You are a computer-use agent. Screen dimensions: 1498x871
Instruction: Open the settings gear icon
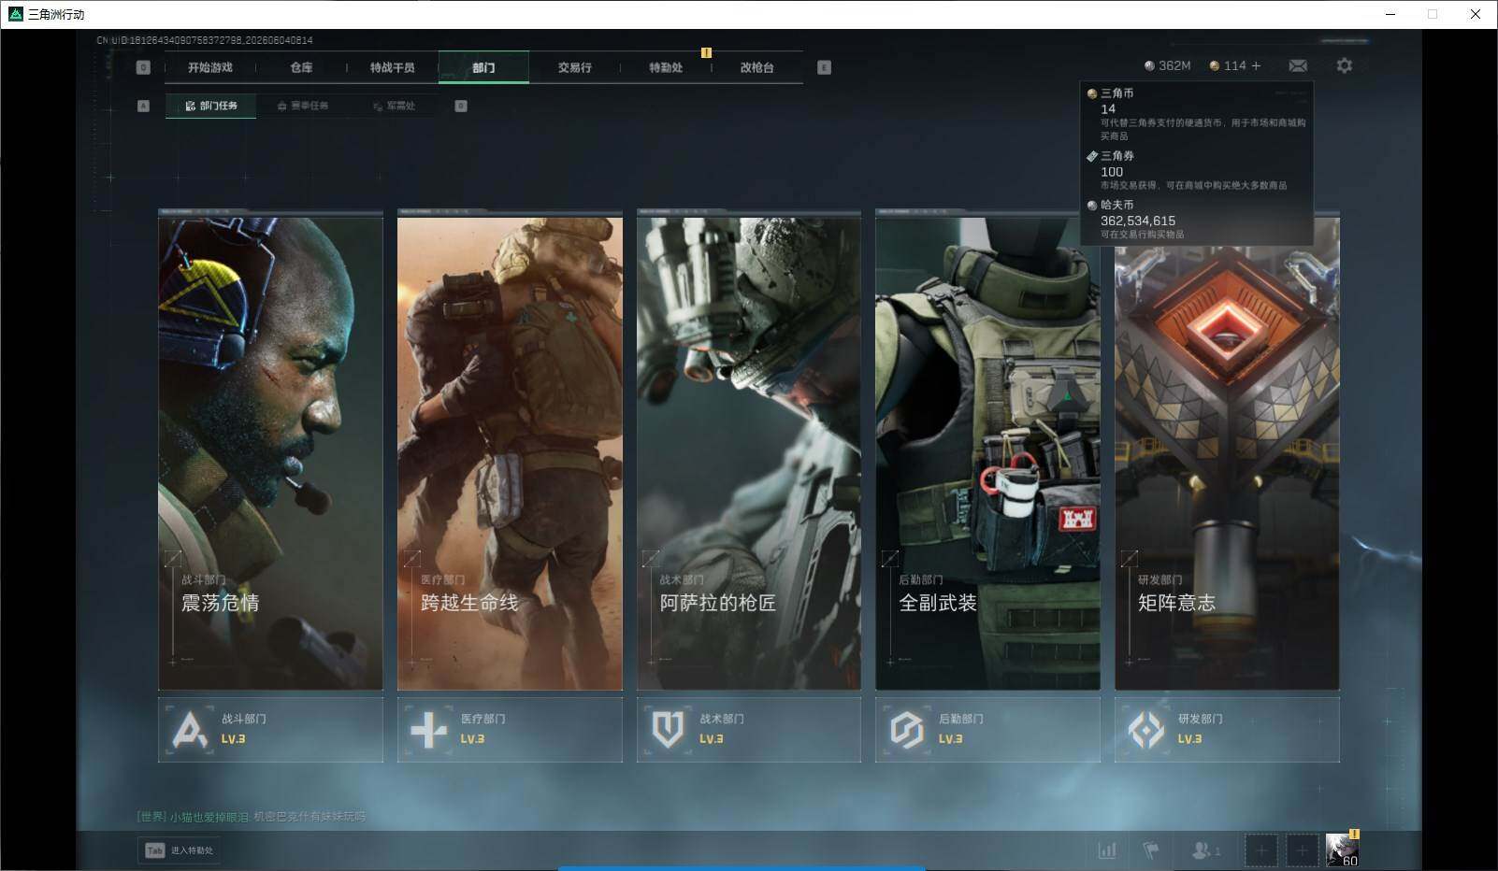click(x=1344, y=65)
